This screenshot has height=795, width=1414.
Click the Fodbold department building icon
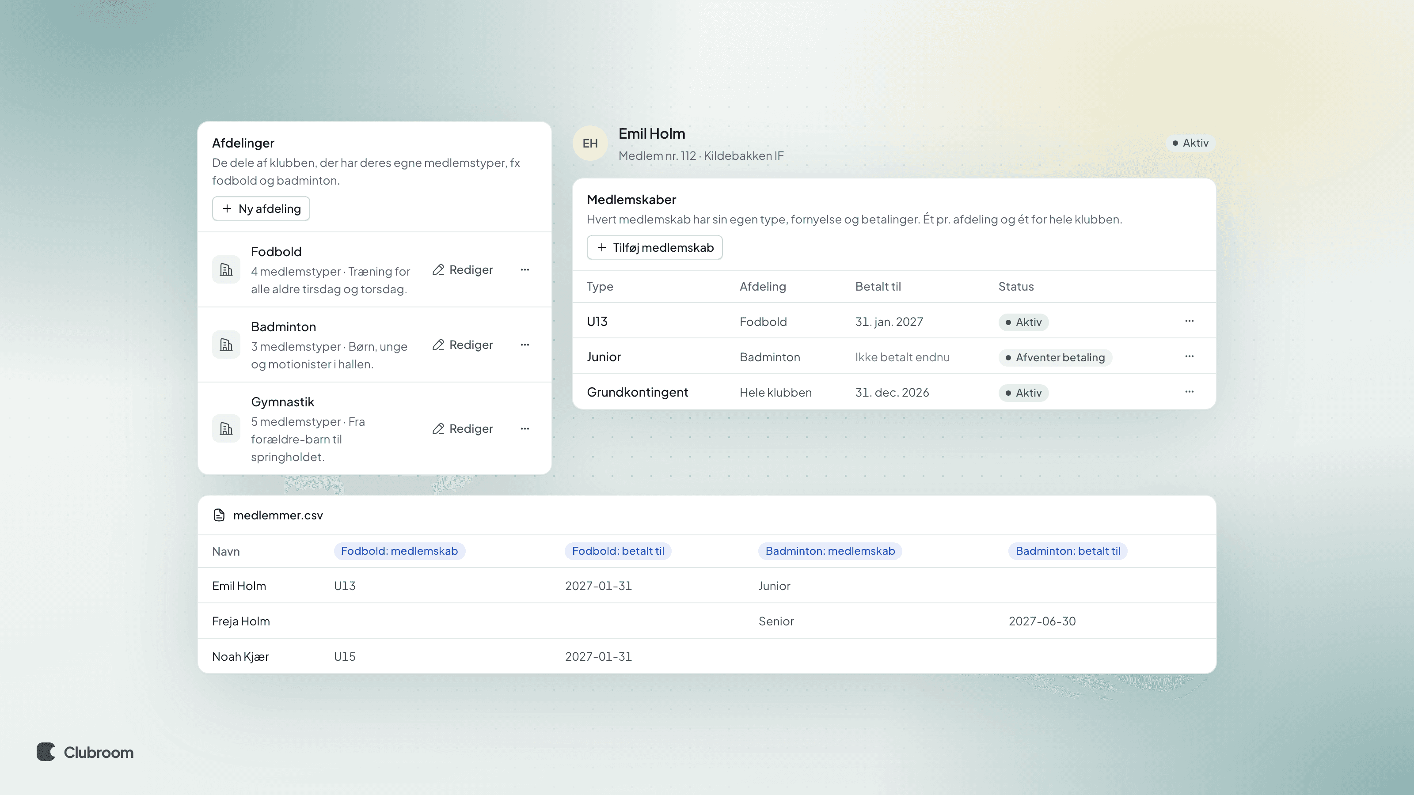[226, 269]
